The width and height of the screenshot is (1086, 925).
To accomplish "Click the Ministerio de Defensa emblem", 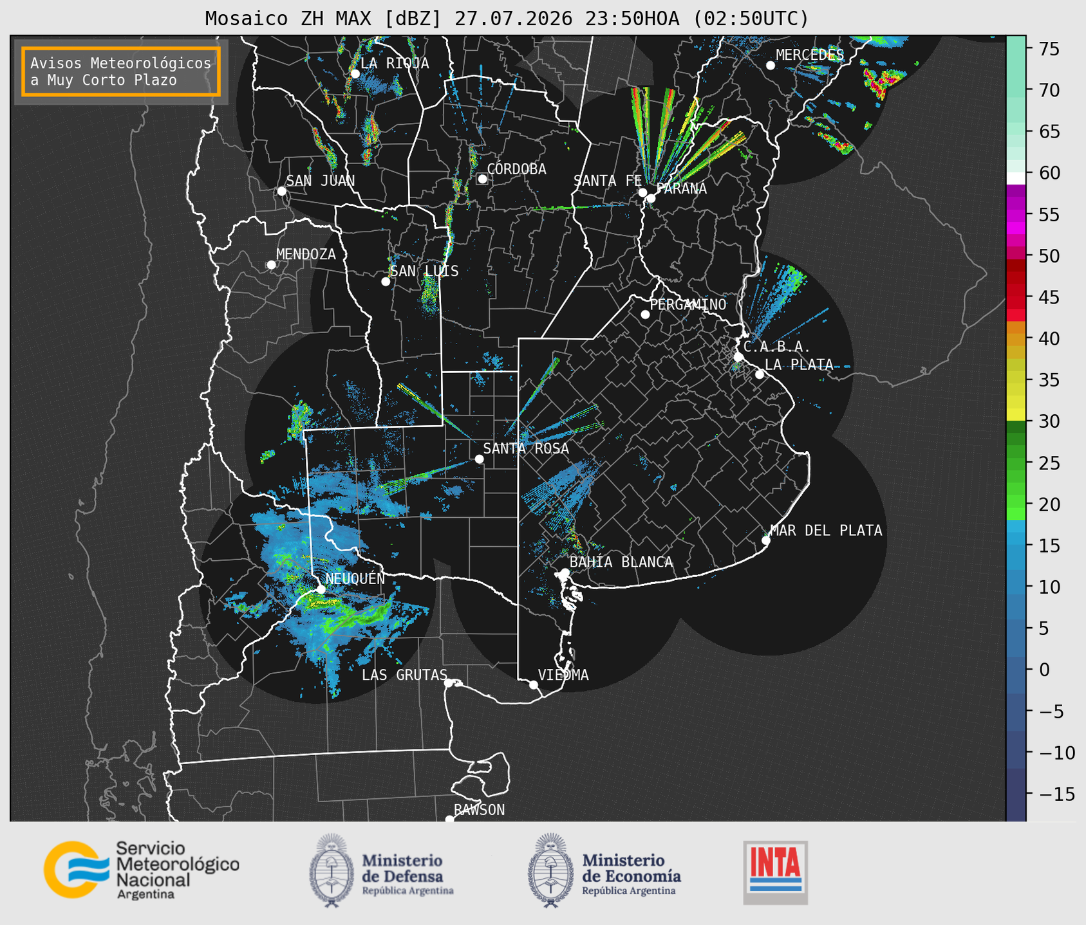I will click(331, 870).
